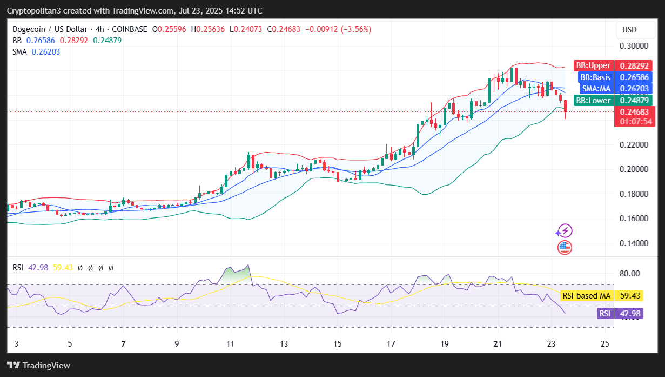665x377 pixels.
Task: Click the TradingView logo
Action: pyautogui.click(x=38, y=365)
